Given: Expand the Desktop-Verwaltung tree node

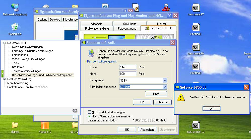Looking at the screenshot, I should (4, 79).
